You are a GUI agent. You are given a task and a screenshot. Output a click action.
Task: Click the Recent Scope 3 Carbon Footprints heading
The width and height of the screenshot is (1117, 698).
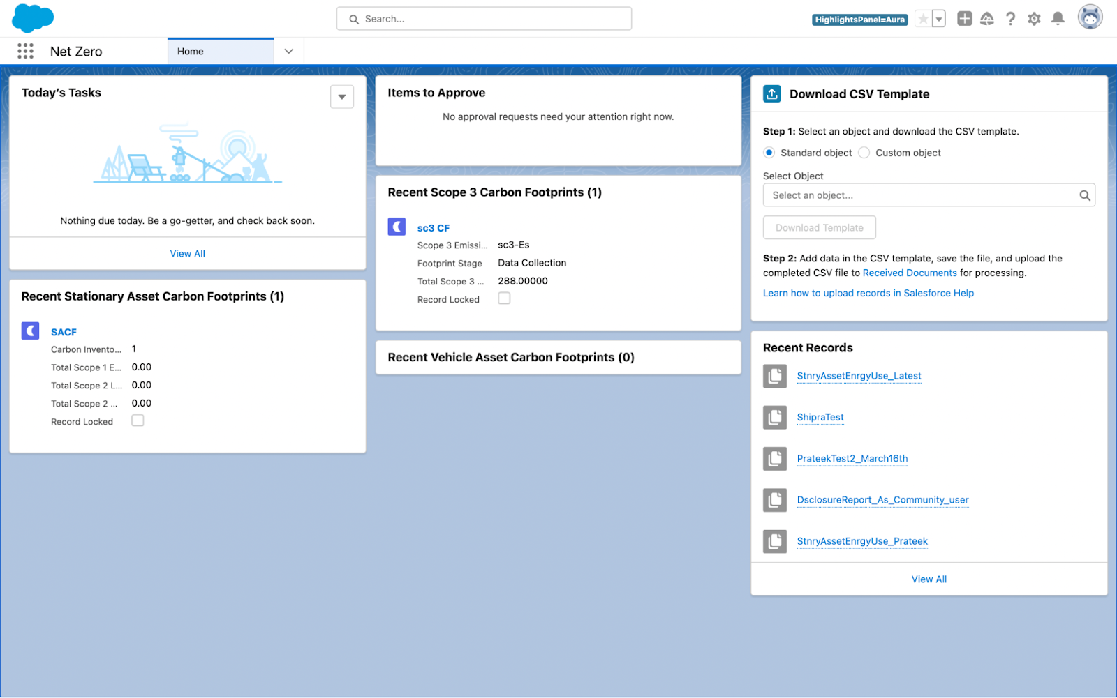(494, 192)
